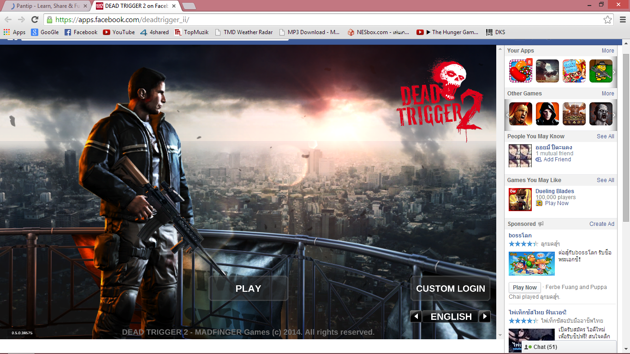Show more Other Games
630x354 pixels.
point(608,94)
